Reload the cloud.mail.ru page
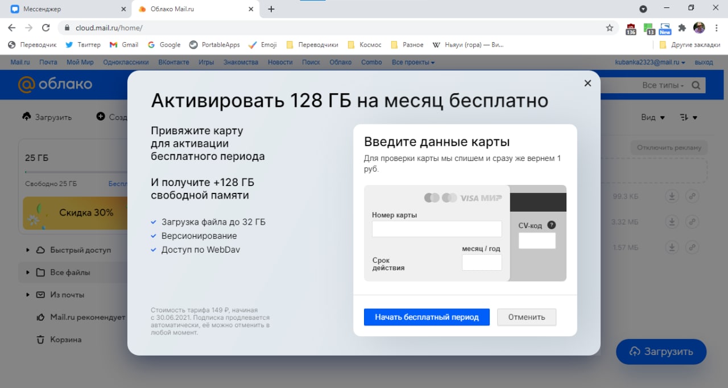 pyautogui.click(x=46, y=28)
